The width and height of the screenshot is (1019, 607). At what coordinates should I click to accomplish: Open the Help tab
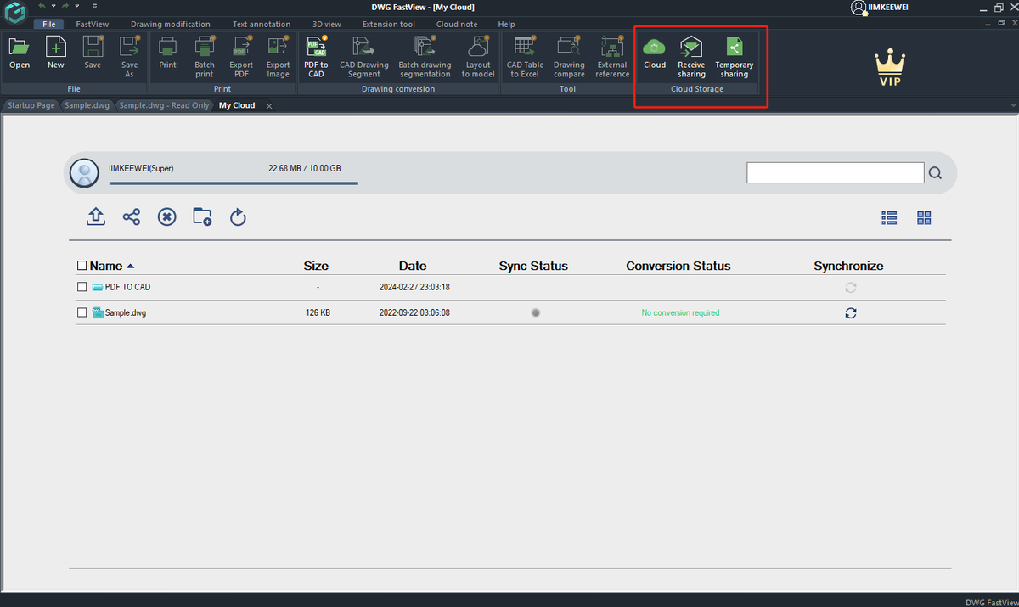coord(506,25)
